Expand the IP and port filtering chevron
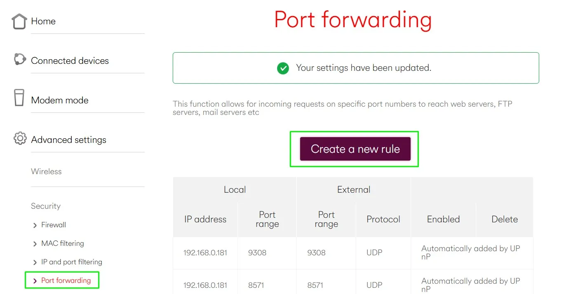 pyautogui.click(x=35, y=262)
